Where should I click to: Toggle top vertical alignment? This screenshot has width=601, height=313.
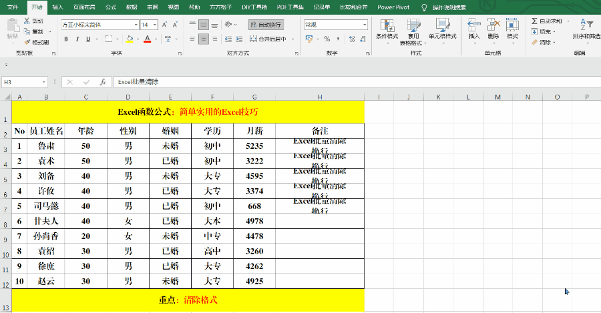pyautogui.click(x=193, y=25)
